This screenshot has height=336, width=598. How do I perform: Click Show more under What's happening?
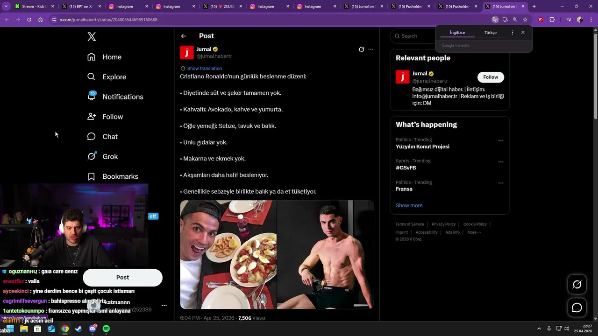point(409,205)
